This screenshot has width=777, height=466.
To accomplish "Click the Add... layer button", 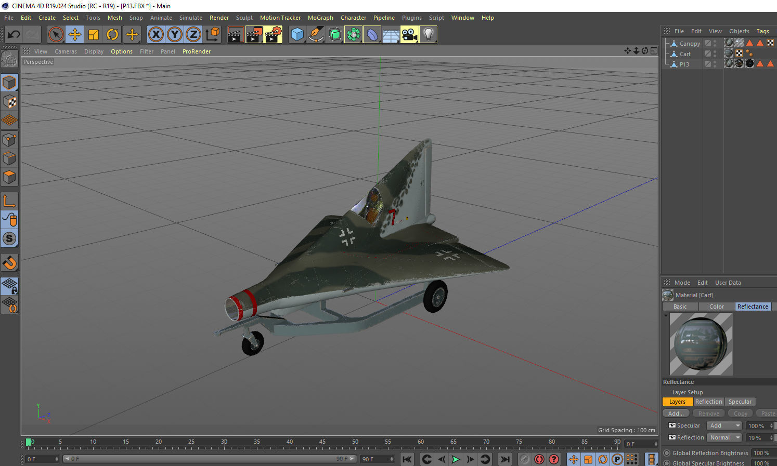I will pos(676,414).
